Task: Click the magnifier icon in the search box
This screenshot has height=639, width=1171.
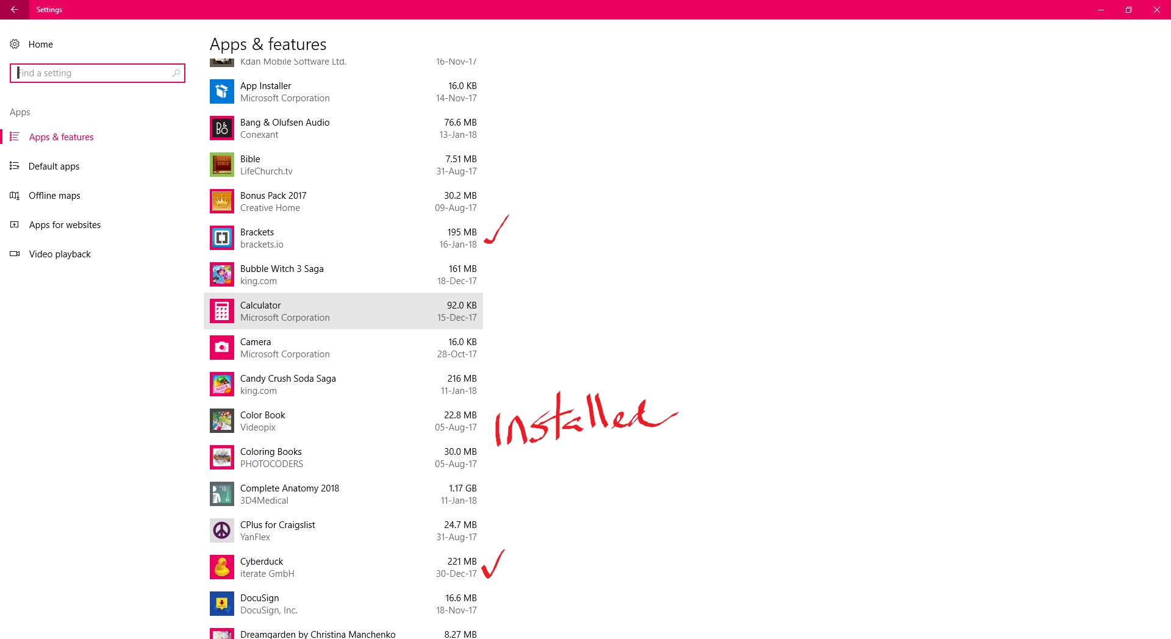Action: [176, 73]
